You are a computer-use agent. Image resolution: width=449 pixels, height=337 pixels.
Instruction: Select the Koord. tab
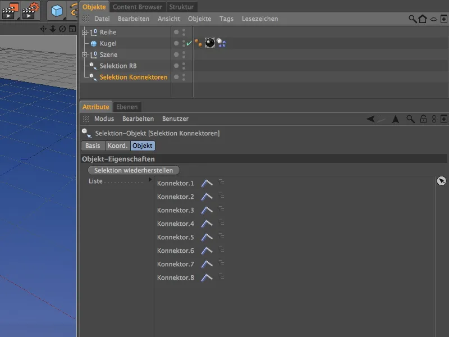[x=118, y=145]
